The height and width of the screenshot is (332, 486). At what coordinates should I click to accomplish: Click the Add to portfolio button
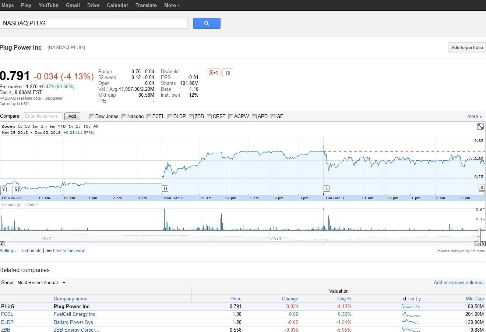pyautogui.click(x=467, y=47)
